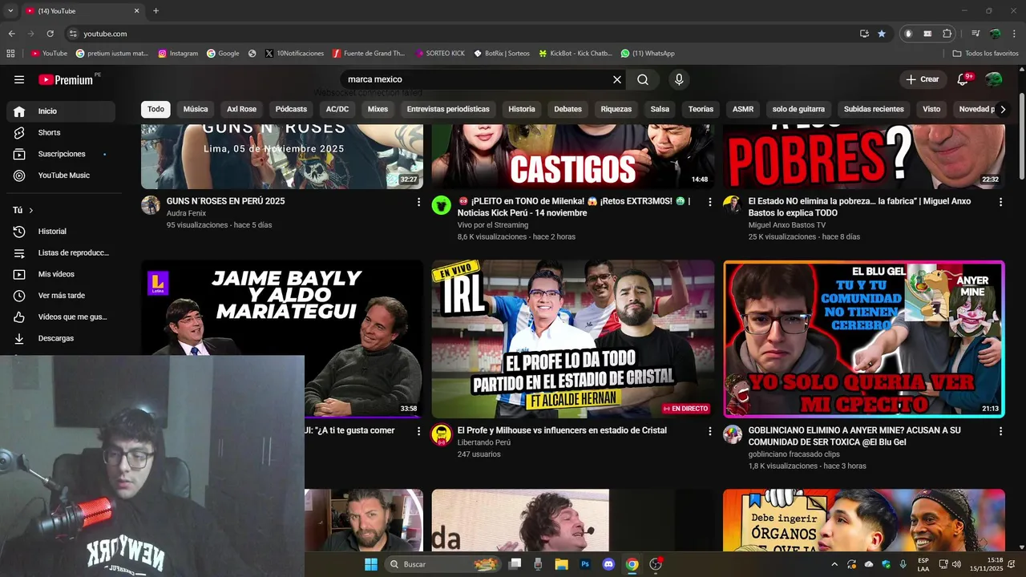Click the YouTube Premium logo

point(66,79)
